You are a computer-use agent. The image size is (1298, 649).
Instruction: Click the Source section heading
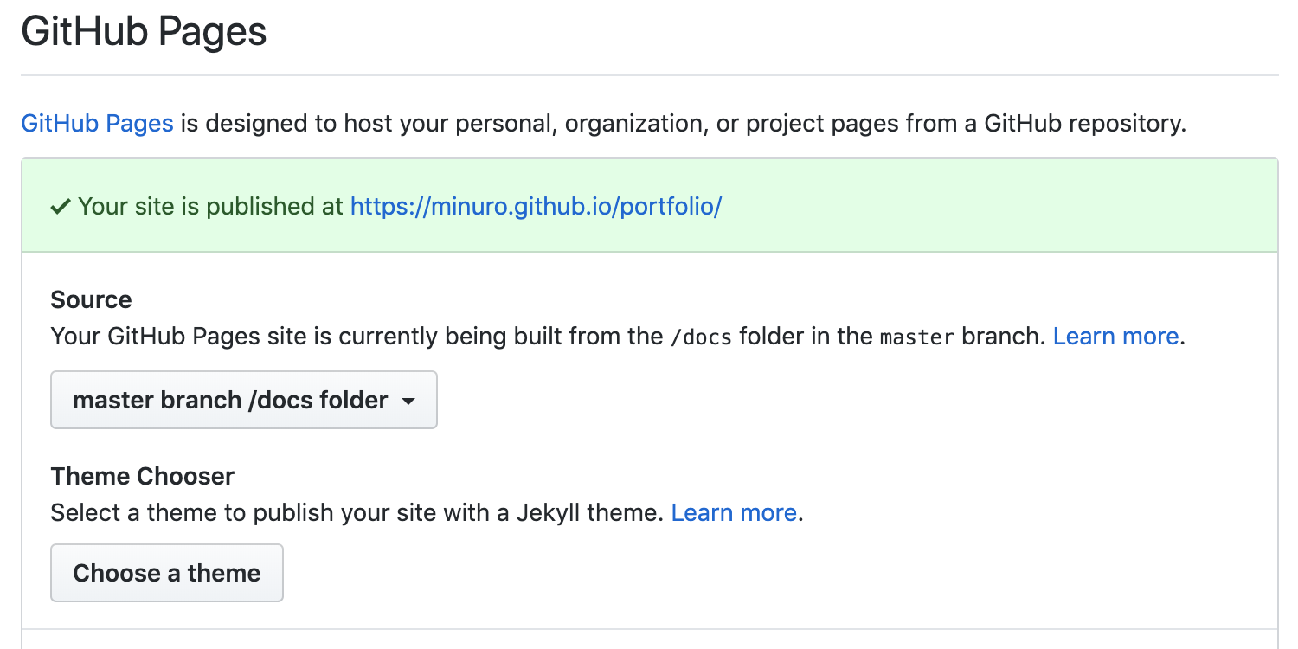tap(90, 299)
